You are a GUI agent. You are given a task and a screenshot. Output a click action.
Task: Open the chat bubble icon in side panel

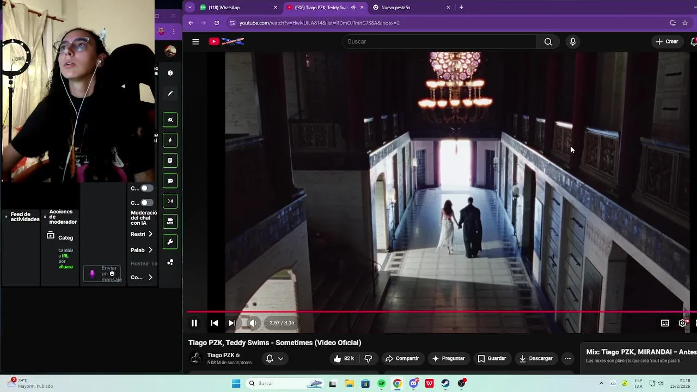click(170, 181)
